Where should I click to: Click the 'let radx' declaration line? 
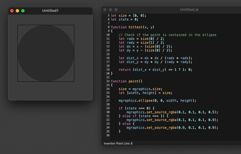(141, 39)
